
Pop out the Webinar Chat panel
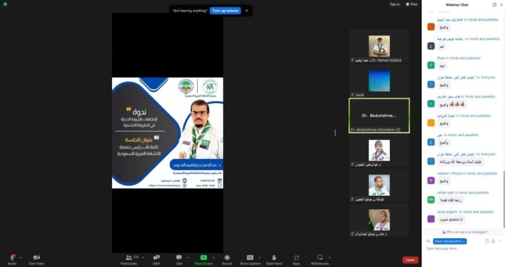pyautogui.click(x=494, y=5)
